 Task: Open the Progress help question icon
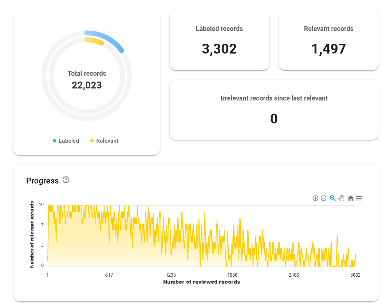point(66,180)
